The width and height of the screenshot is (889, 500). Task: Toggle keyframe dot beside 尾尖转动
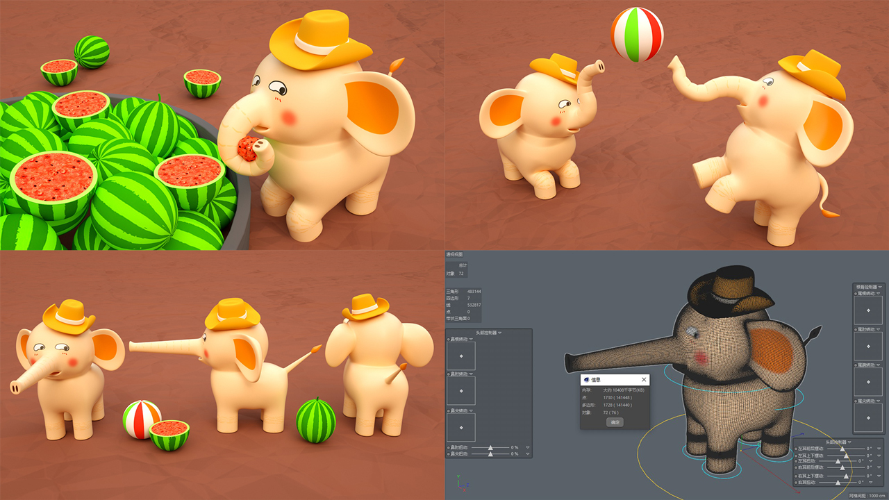coord(856,401)
